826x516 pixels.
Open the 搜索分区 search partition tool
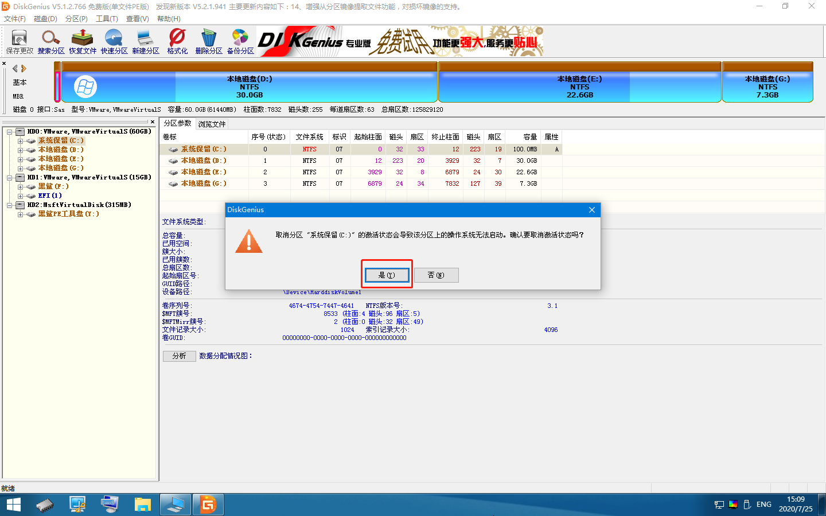(51, 42)
